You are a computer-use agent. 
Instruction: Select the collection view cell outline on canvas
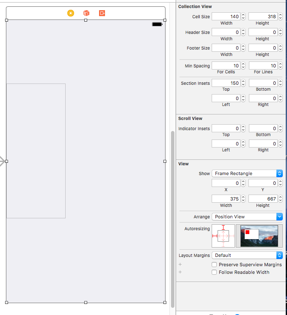36,151
